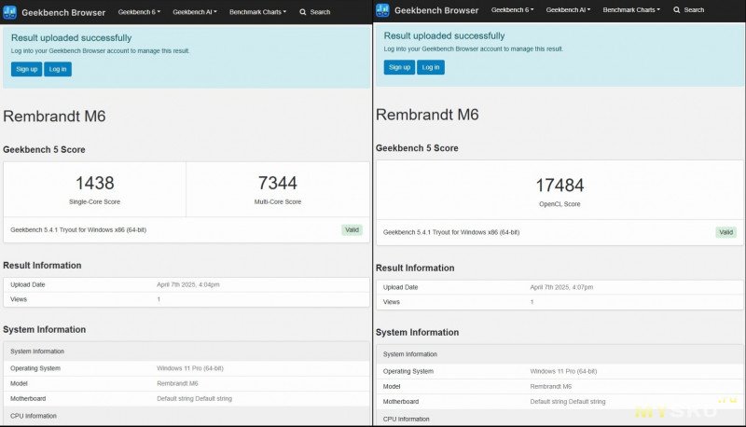The height and width of the screenshot is (427, 746).
Task: Click the Valid badge under OpenCL score
Action: tap(725, 232)
